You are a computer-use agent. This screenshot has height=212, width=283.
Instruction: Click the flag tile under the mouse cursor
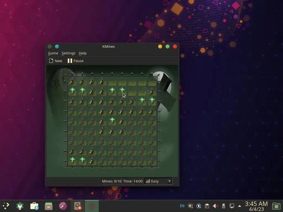122,92
